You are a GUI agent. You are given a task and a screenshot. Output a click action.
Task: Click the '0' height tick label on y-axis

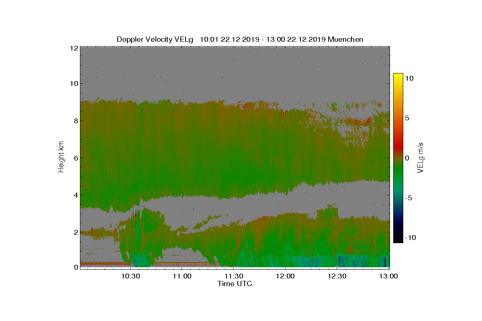pyautogui.click(x=76, y=267)
